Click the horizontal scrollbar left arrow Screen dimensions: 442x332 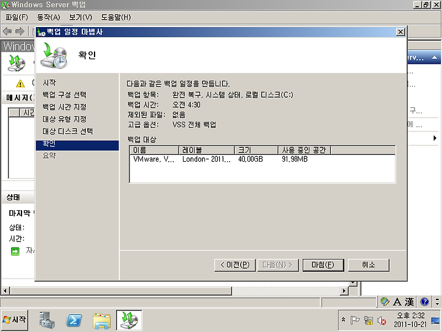5,290
